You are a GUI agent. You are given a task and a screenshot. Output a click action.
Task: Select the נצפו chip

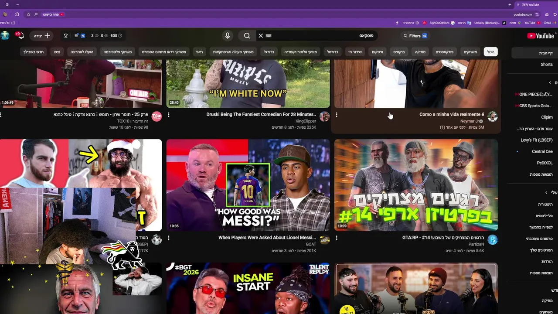click(57, 52)
